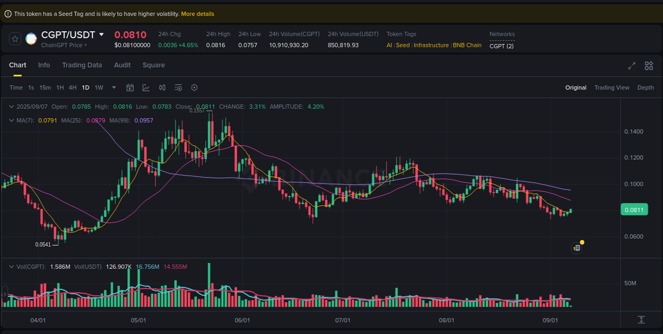Collapse the Vol(CGPT) indicator row chevron
This screenshot has width=663, height=334.
click(x=12, y=267)
